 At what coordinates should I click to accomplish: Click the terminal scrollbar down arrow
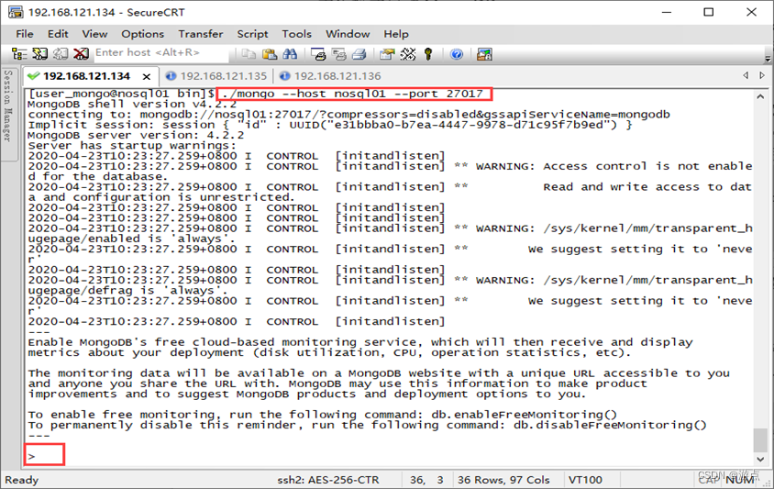[x=760, y=459]
